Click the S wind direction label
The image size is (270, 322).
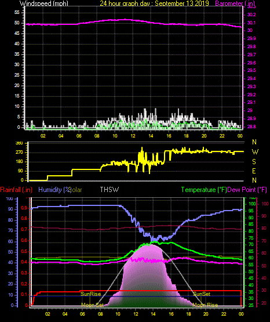click(x=254, y=162)
